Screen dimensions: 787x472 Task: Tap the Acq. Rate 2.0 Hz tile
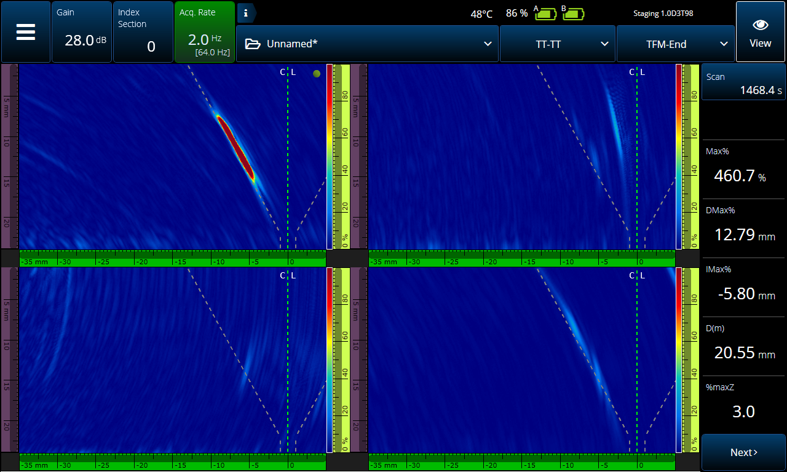pos(205,32)
